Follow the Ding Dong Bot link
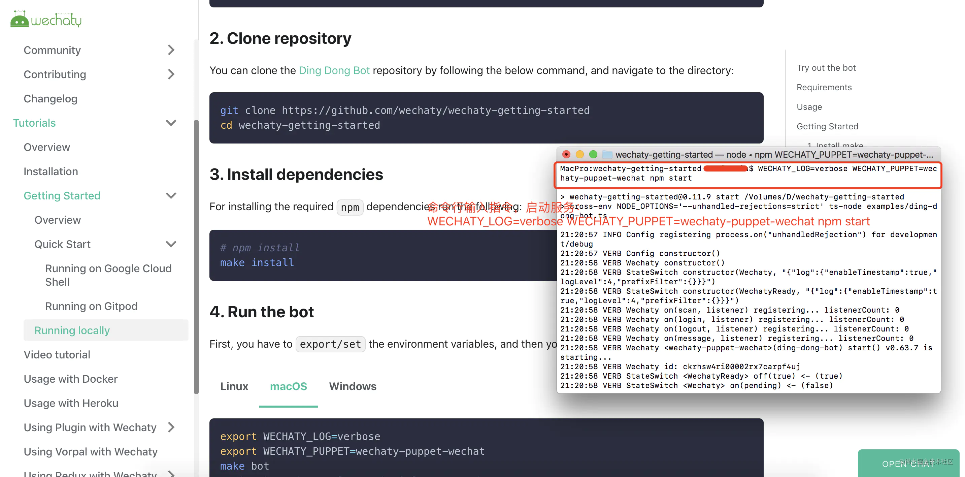The width and height of the screenshot is (965, 477). pos(334,70)
